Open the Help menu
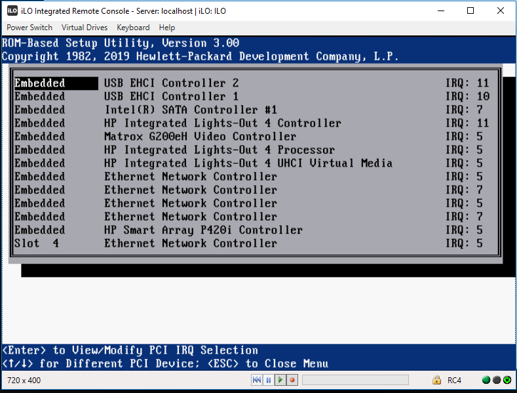Image resolution: width=517 pixels, height=393 pixels. pos(167,28)
